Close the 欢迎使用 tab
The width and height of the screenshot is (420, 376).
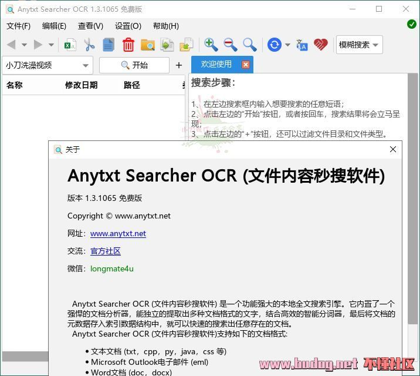246,65
